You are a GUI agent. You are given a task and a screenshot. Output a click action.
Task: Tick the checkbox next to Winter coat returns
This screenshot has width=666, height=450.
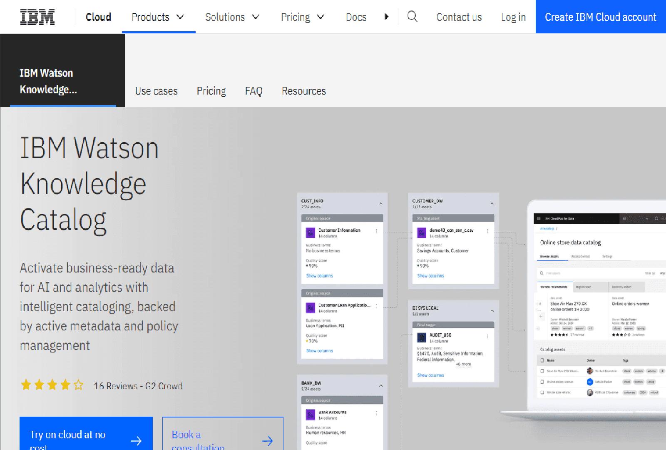[542, 392]
